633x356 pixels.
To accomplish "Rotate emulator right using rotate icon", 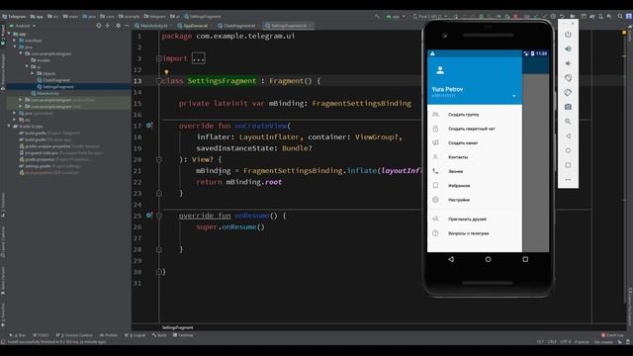I will click(x=568, y=92).
